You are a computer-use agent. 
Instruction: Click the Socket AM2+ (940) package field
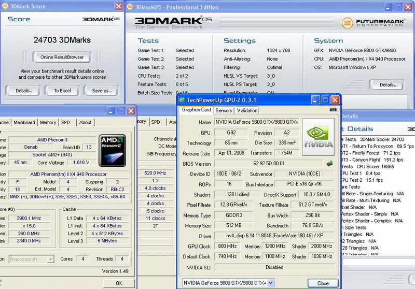click(52, 154)
